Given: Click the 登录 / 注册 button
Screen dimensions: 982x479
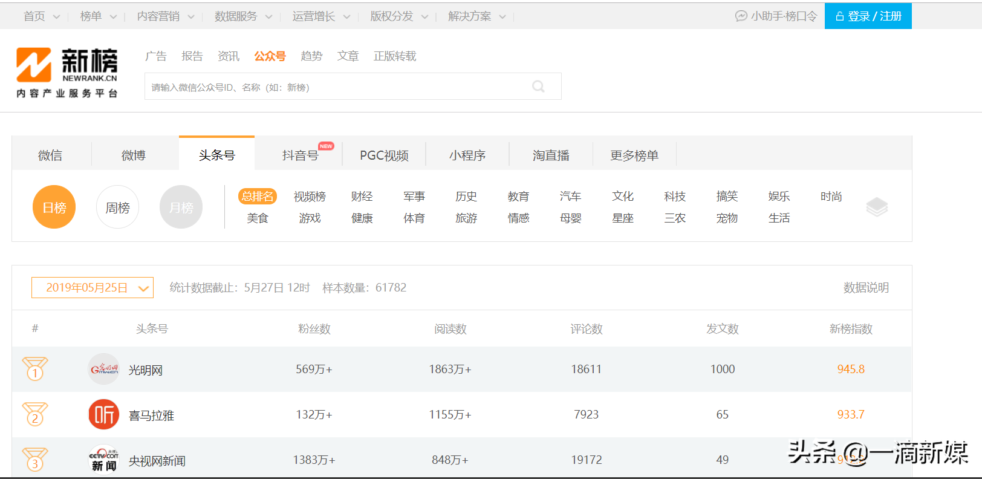Looking at the screenshot, I should 868,16.
